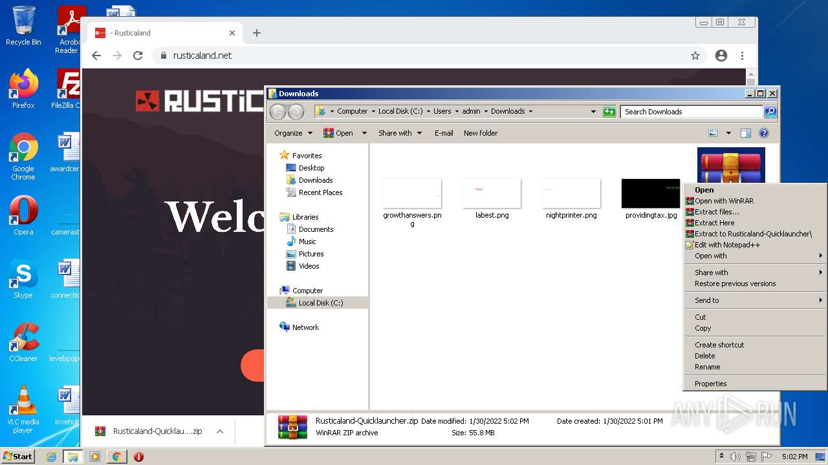Open the view options dropdown arrow
This screenshot has height=465, width=828.
728,133
